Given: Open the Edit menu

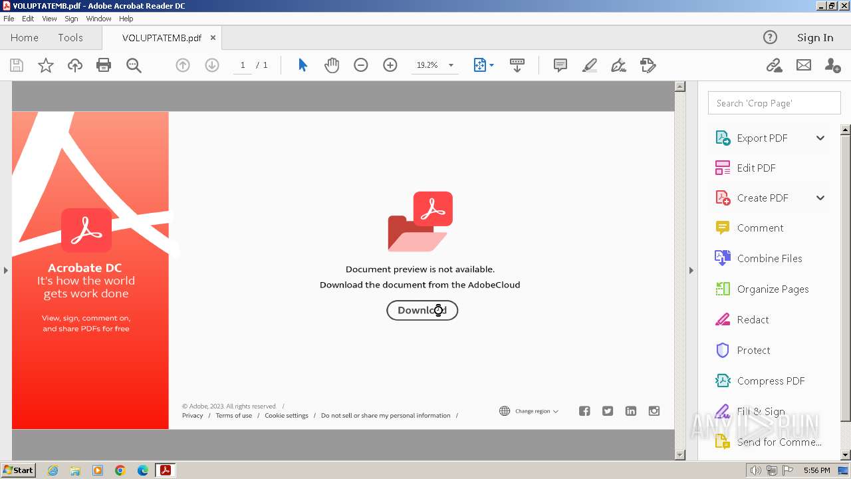Looking at the screenshot, I should [x=28, y=19].
